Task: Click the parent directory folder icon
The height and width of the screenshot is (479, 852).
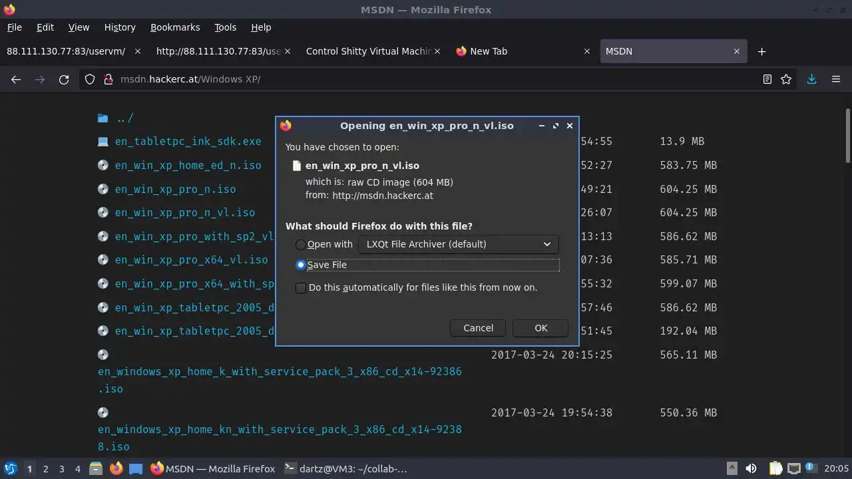Action: pyautogui.click(x=103, y=118)
